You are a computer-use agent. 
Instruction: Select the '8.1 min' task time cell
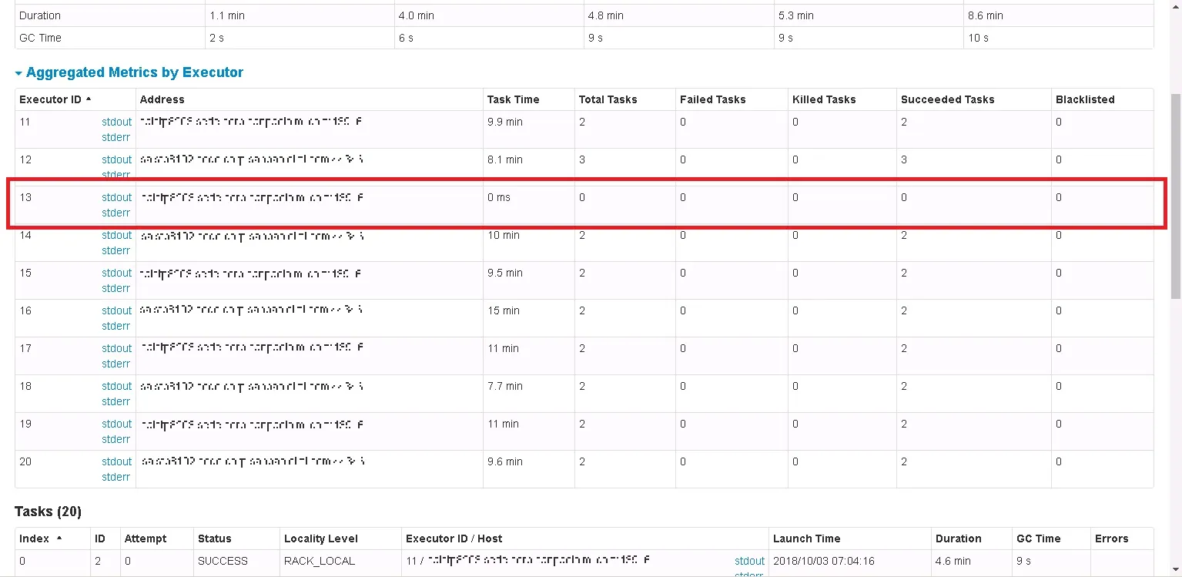505,159
